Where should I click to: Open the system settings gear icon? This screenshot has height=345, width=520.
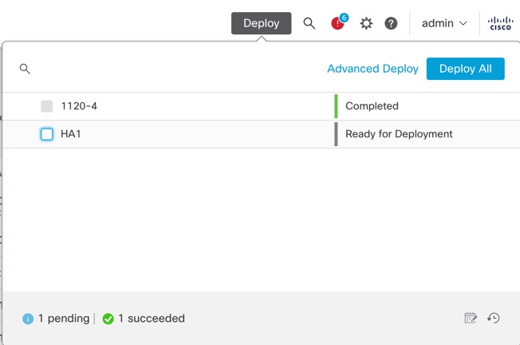point(366,23)
